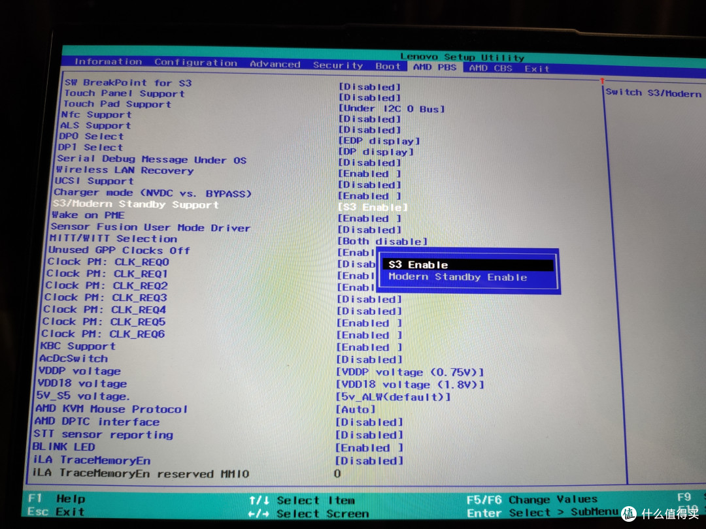Select Serial Debug Message Under OS row
706x529 pixels.
click(151, 159)
